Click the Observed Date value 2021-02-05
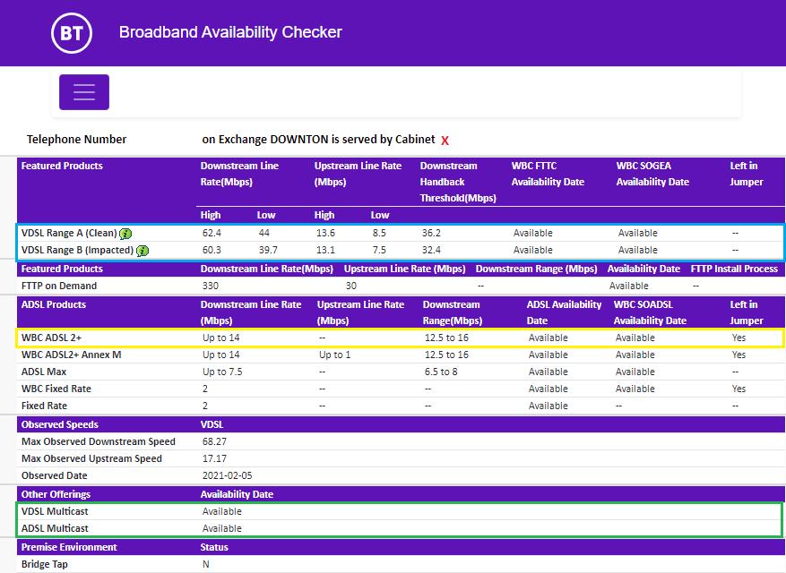 (x=228, y=475)
